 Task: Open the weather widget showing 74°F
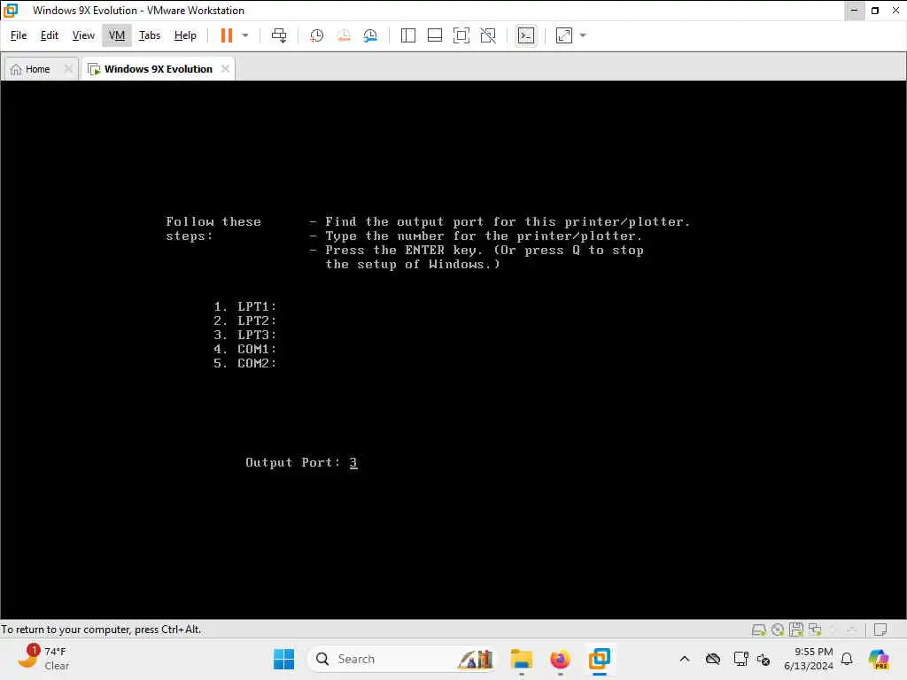pos(43,659)
